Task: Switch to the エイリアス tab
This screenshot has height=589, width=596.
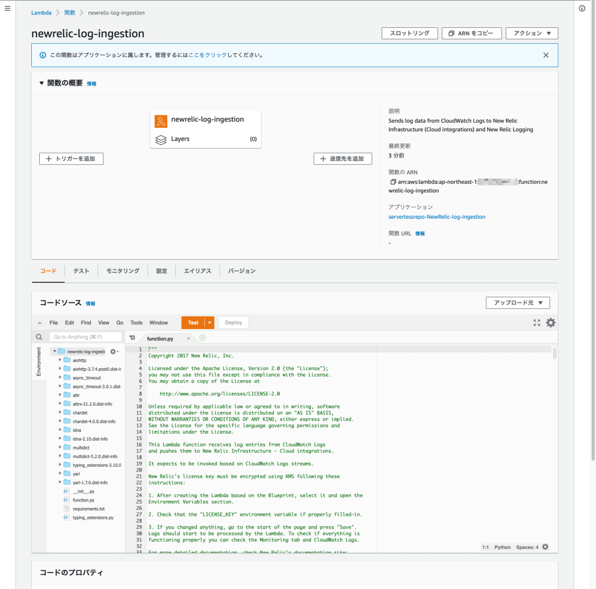Action: (198, 271)
